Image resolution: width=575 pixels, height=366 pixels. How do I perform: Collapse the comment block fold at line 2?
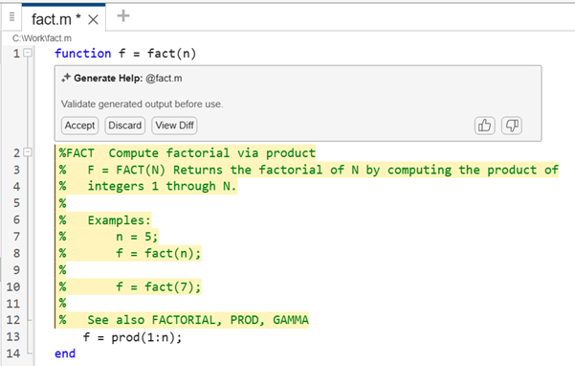point(28,152)
